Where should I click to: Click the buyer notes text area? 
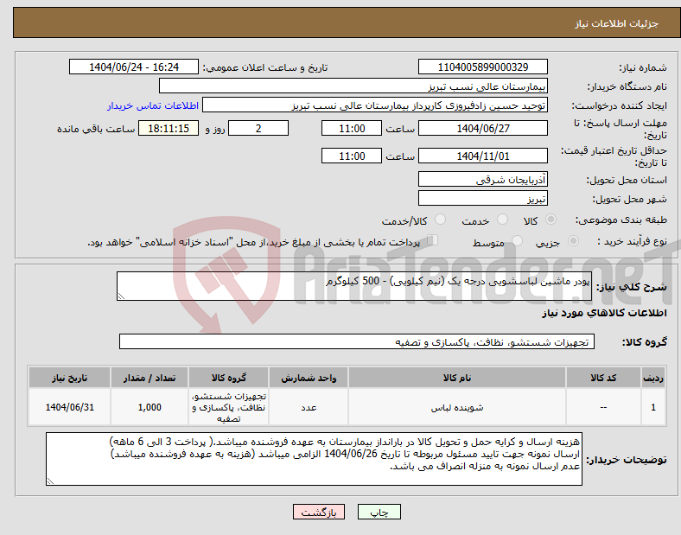click(314, 459)
